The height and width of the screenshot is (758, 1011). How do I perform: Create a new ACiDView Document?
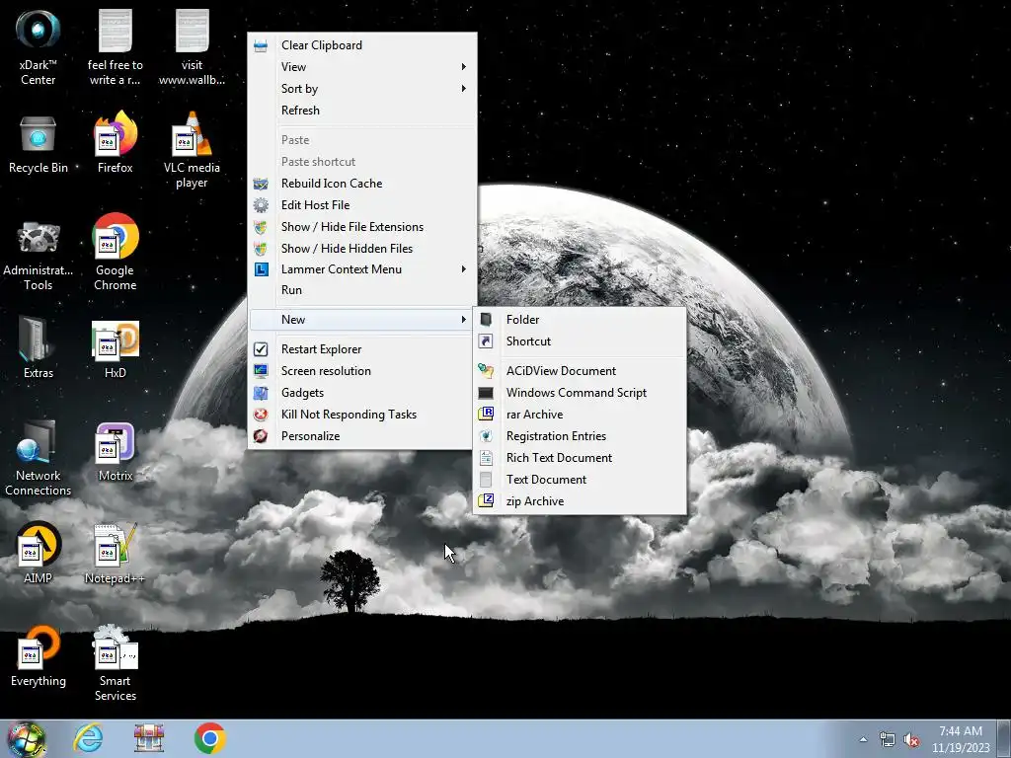coord(580,371)
